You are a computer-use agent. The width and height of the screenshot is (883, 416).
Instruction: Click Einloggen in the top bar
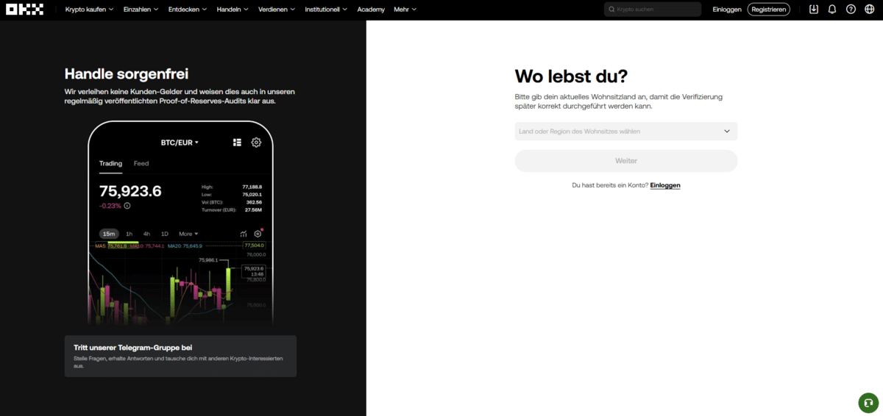727,10
